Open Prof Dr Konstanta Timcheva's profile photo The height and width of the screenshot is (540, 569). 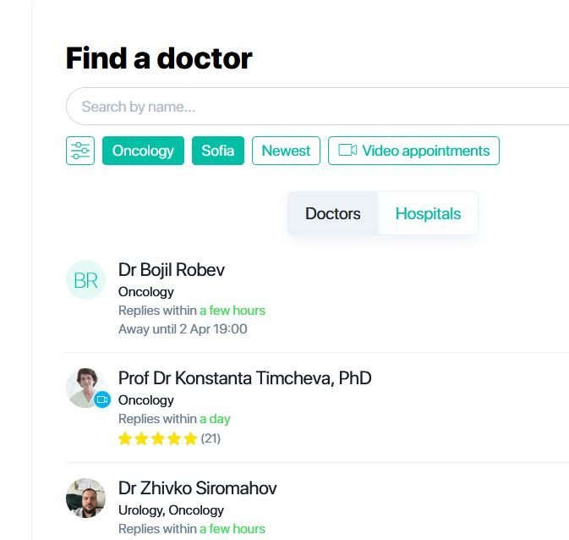click(x=84, y=388)
